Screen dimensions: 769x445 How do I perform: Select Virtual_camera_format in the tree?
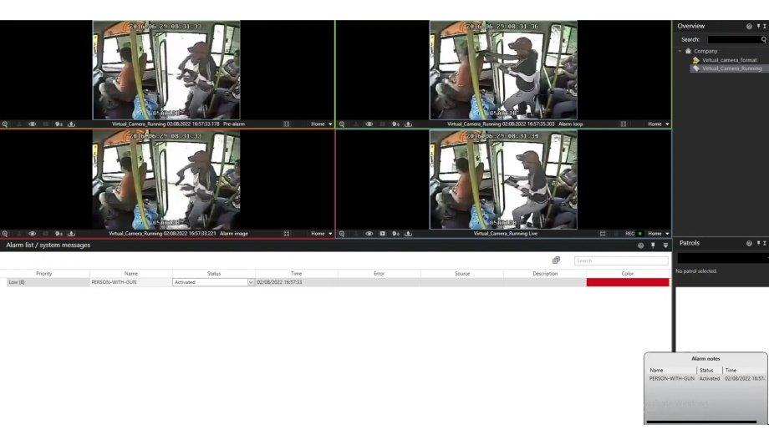[x=729, y=60]
